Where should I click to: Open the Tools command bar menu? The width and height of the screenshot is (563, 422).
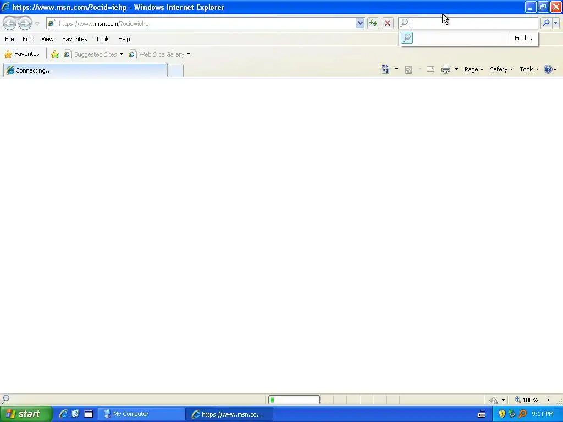tap(529, 69)
